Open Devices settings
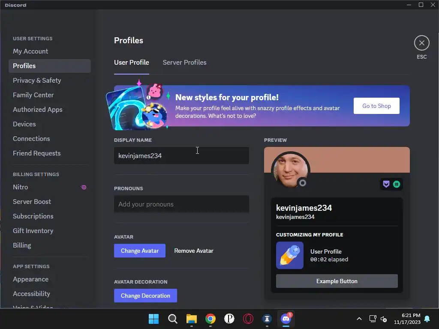This screenshot has width=439, height=329. [50, 124]
